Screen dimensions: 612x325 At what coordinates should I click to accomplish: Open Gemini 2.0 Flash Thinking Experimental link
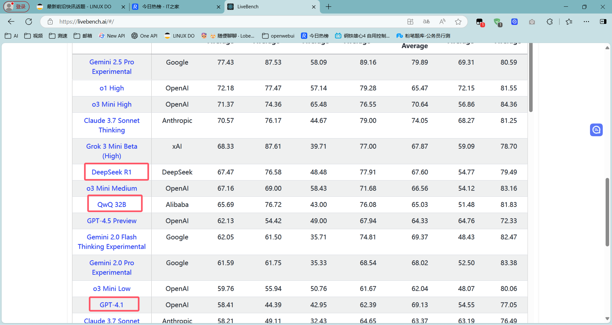112,242
